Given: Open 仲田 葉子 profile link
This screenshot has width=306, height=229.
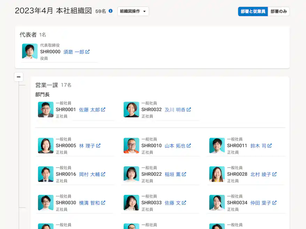Looking at the screenshot, I should click(261, 203).
